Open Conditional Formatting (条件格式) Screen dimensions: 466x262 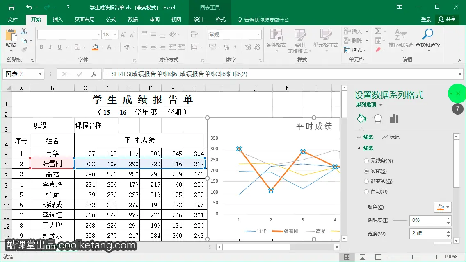(x=276, y=41)
